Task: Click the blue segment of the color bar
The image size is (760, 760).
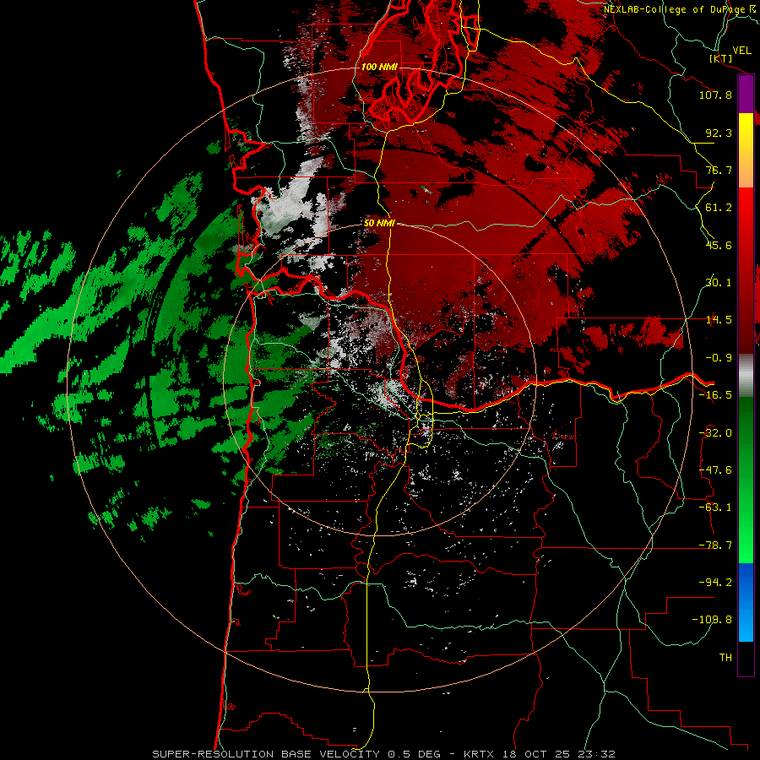Action: (x=746, y=602)
